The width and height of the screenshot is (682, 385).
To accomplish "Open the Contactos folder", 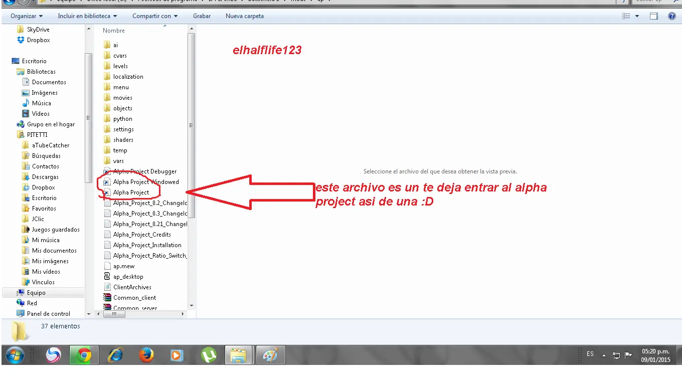I will point(45,166).
